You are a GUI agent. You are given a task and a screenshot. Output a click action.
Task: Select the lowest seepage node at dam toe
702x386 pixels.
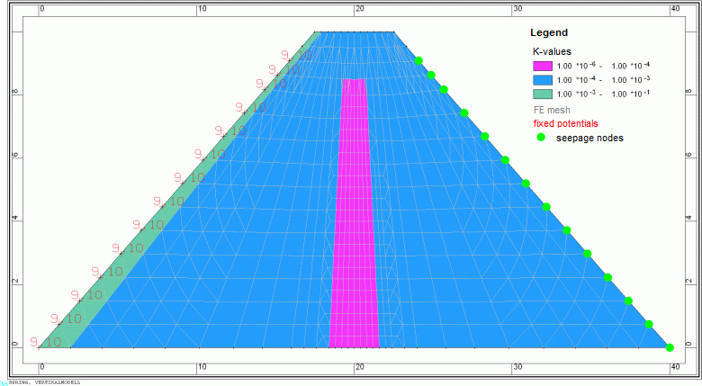click(670, 347)
